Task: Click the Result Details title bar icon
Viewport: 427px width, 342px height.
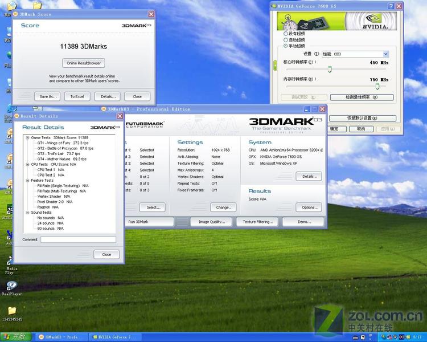Action: (17, 116)
